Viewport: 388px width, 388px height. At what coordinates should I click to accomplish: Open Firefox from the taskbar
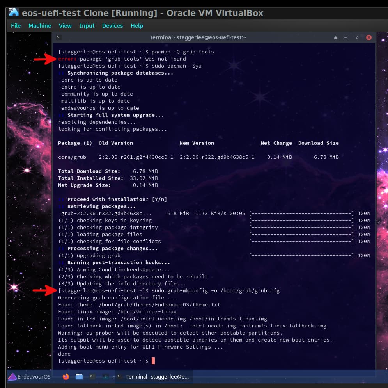[x=66, y=377]
